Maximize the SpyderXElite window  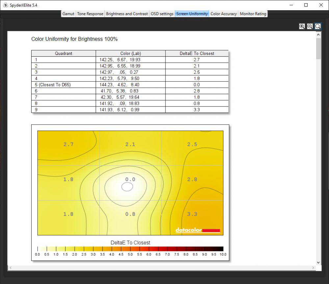pos(306,5)
